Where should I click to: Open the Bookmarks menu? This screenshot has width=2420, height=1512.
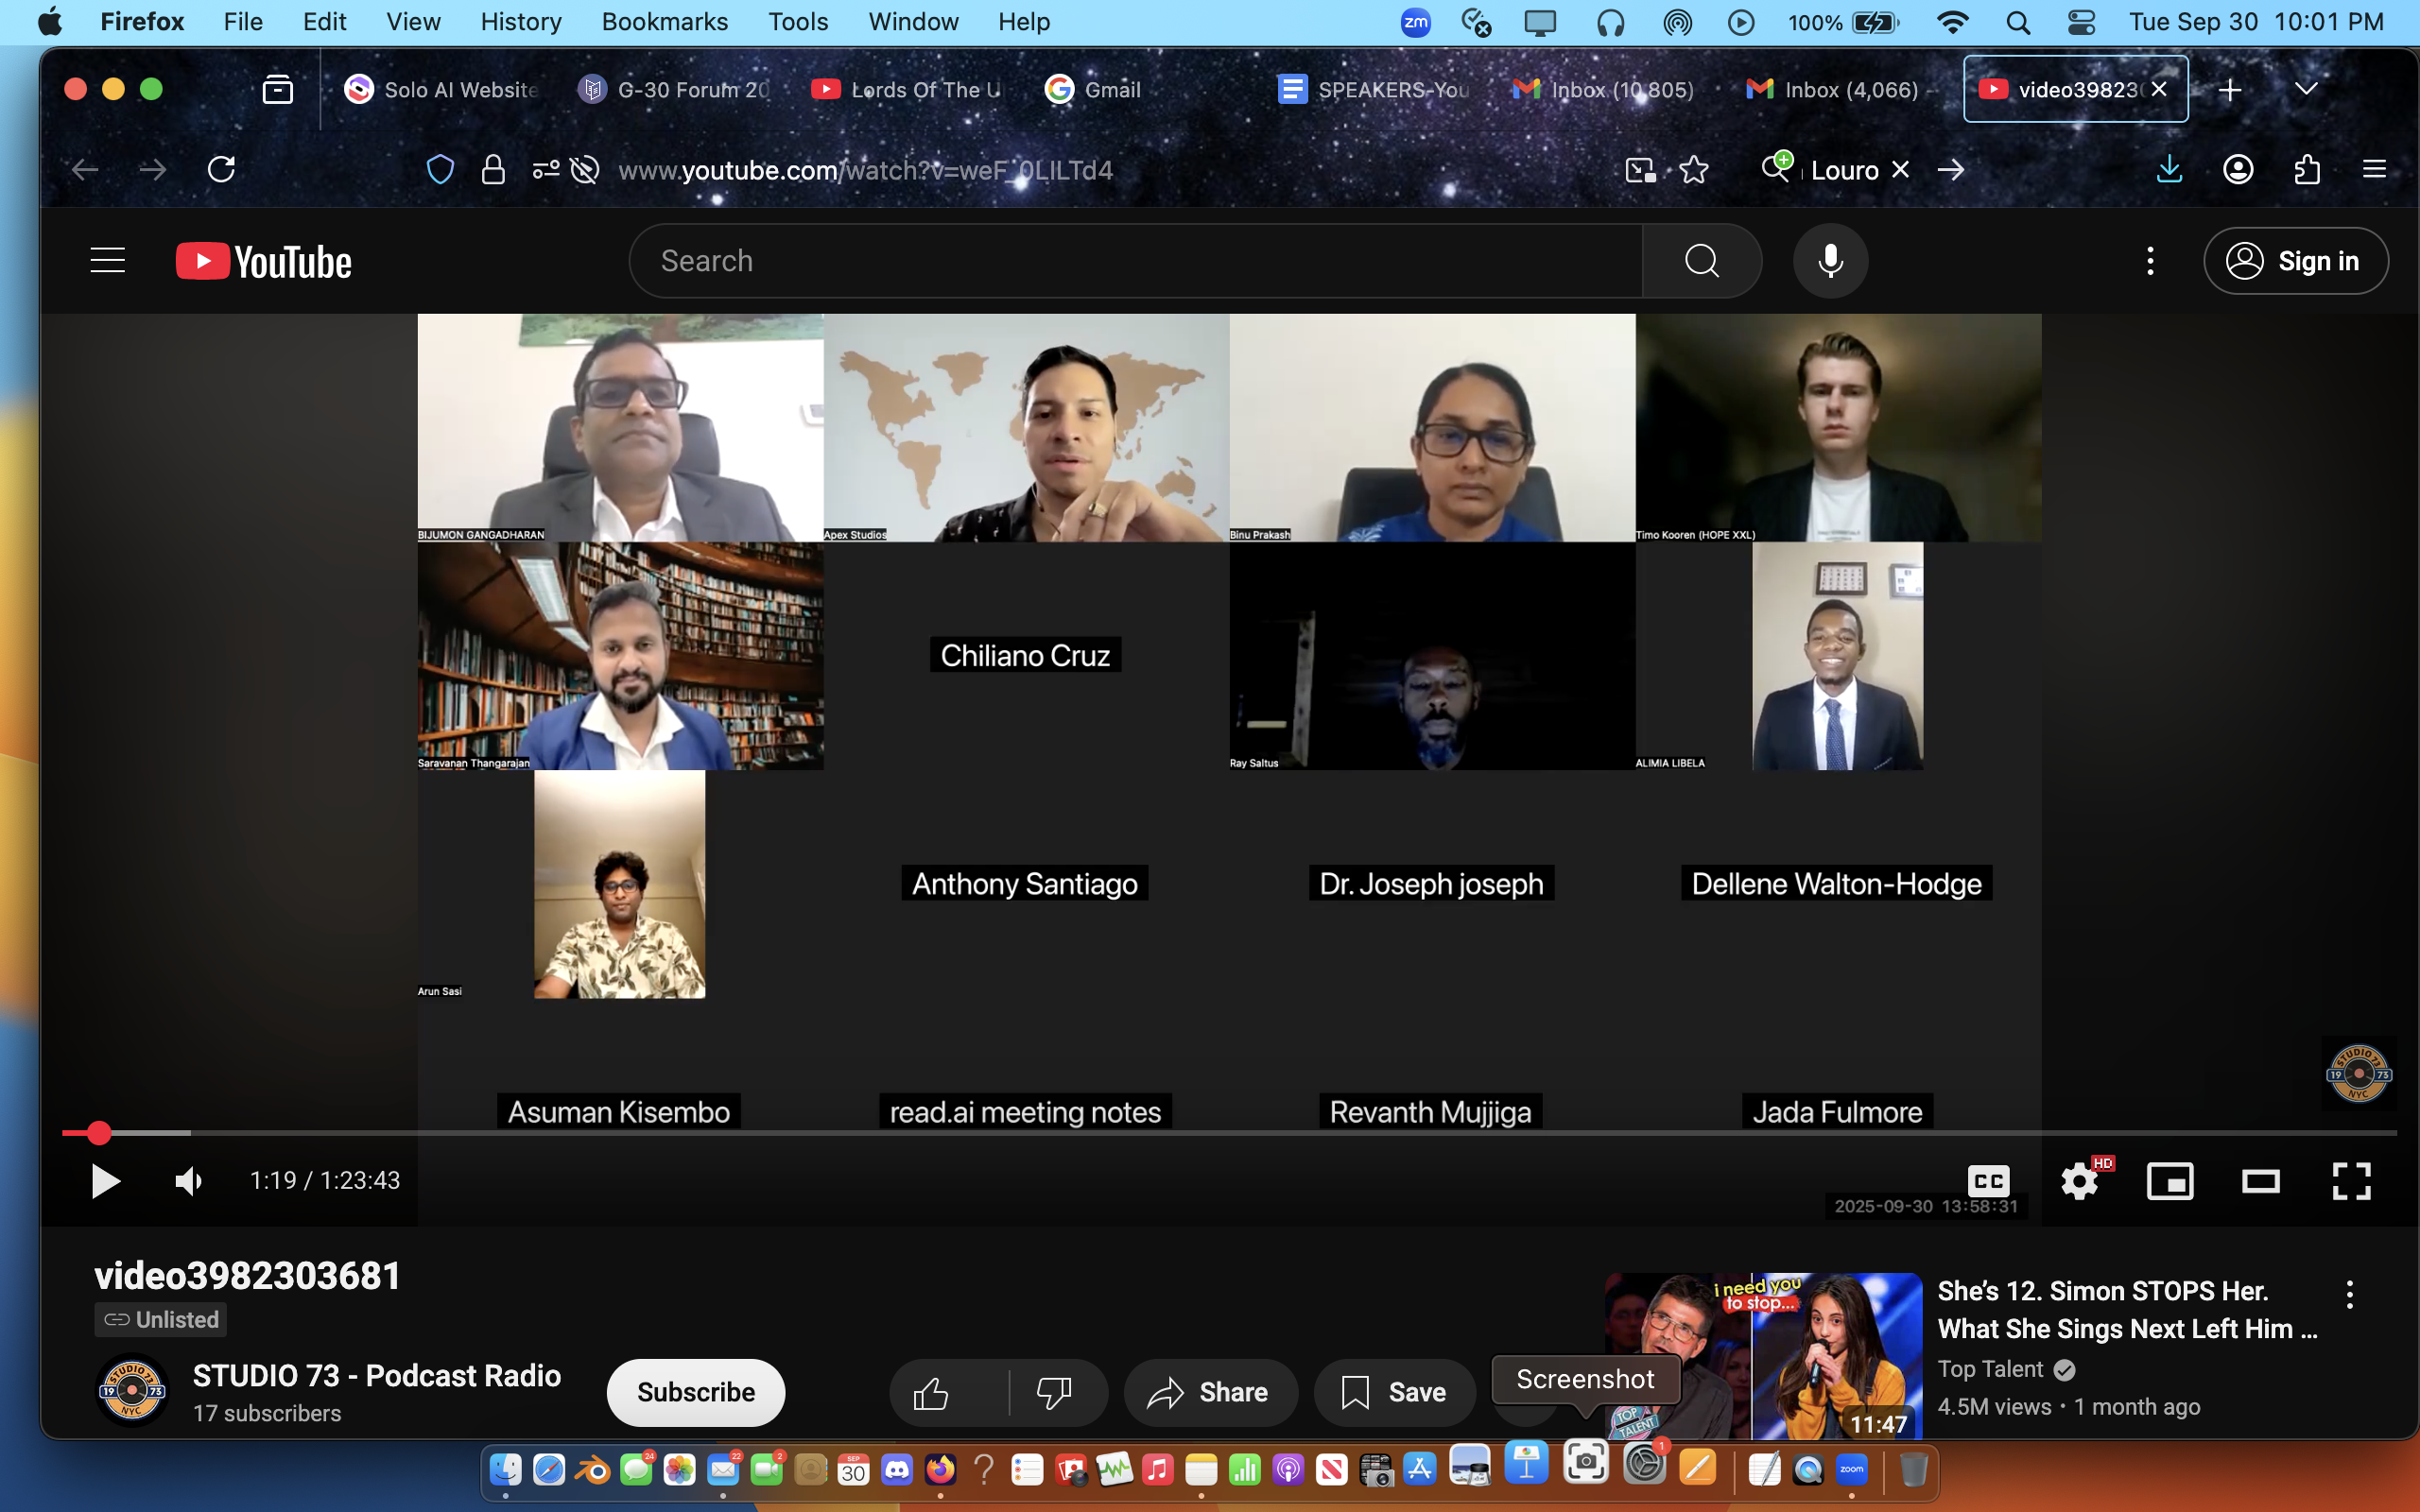(664, 22)
